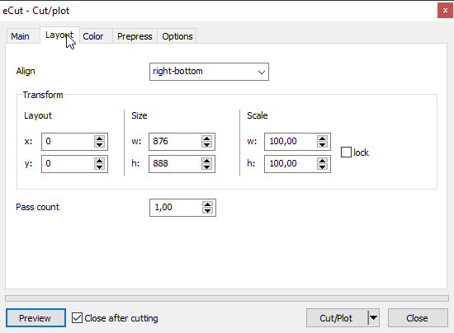Viewport: 454px width, 333px height.
Task: Increase Layout y with up arrow
Action: click(99, 161)
